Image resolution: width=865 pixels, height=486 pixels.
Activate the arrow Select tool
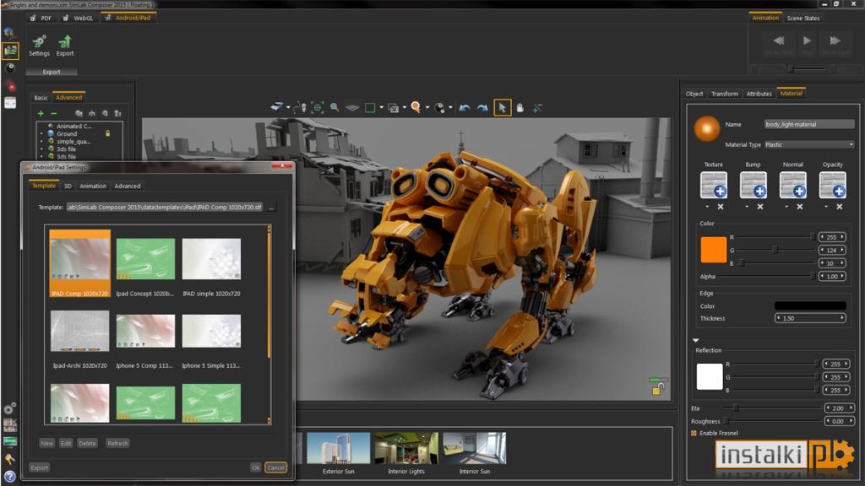502,107
